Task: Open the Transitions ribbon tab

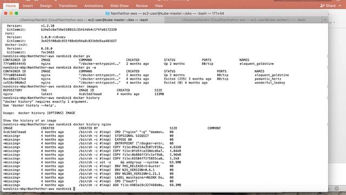Action: [68, 6]
